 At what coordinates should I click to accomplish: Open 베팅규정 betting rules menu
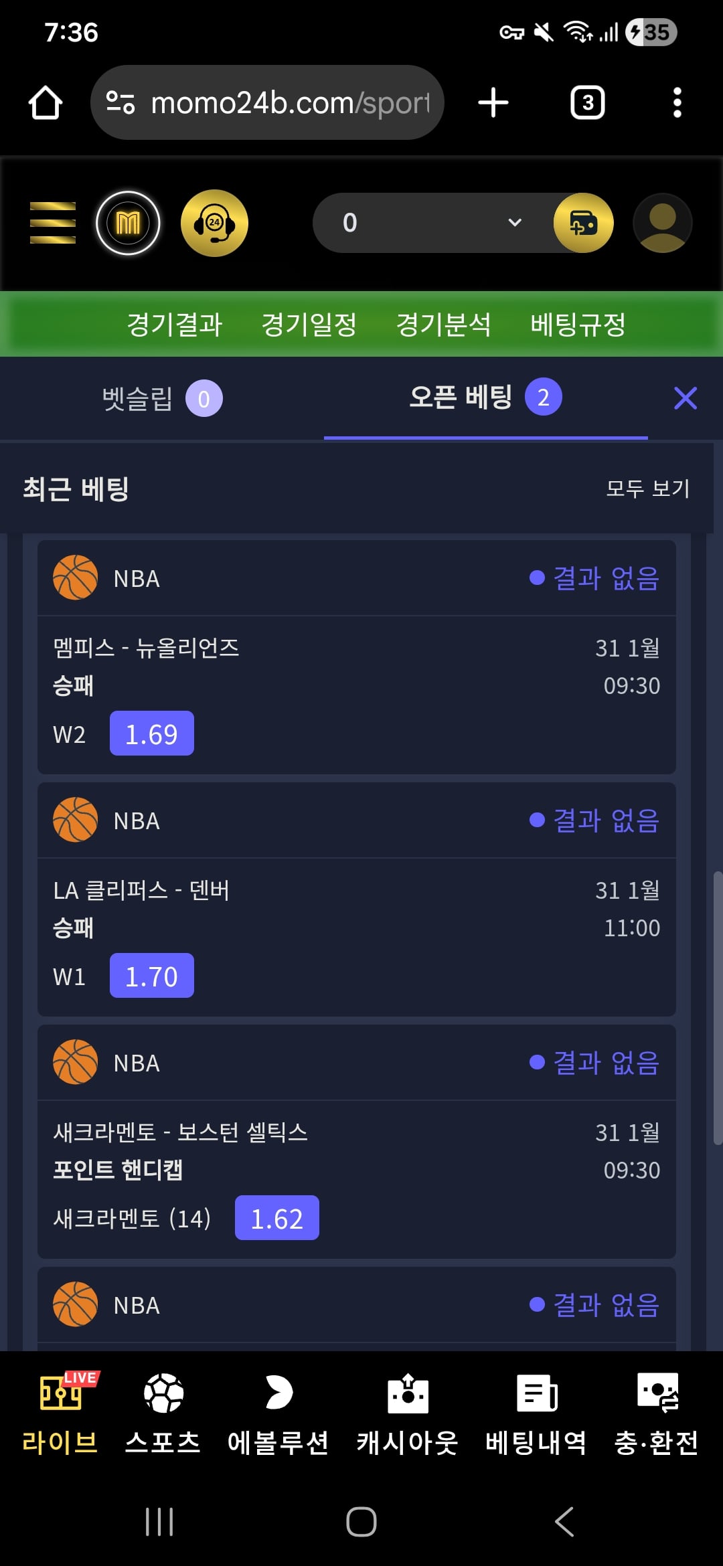coord(578,325)
